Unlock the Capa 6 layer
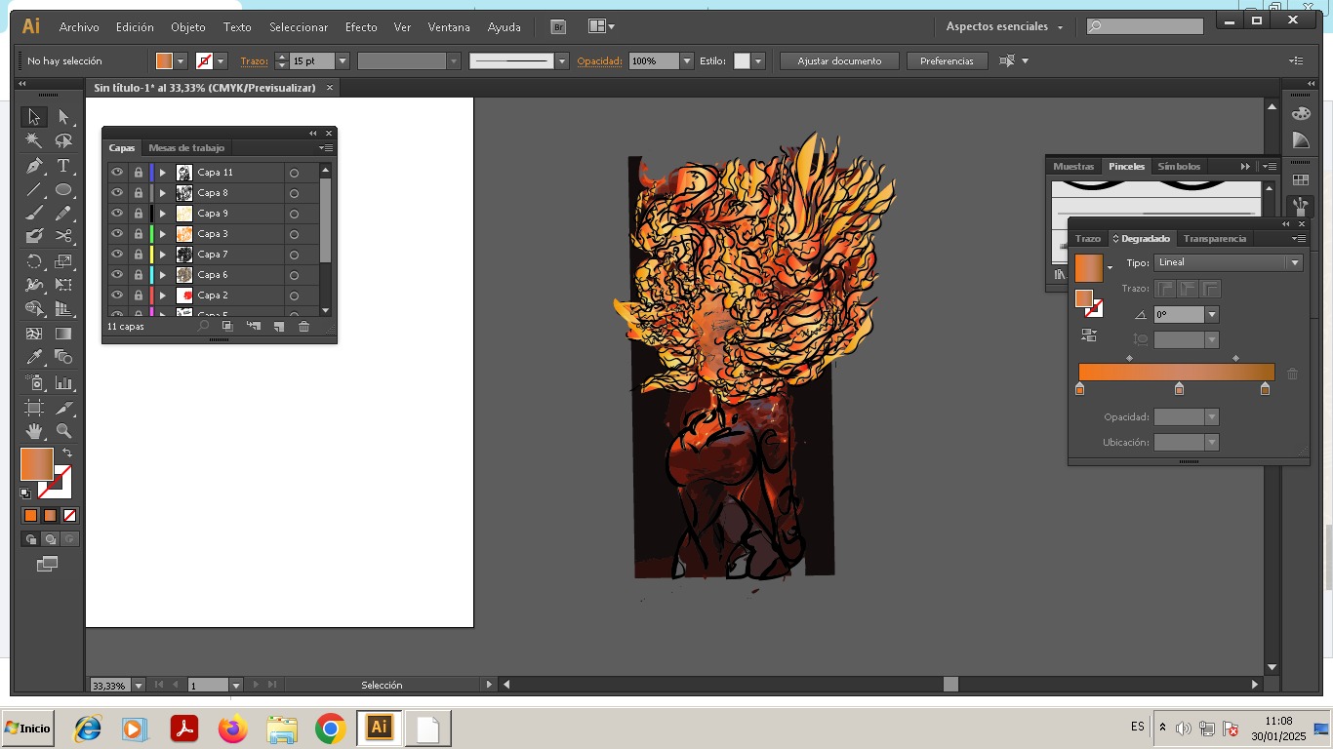Screen dimensions: 1333x749 (x=139, y=275)
